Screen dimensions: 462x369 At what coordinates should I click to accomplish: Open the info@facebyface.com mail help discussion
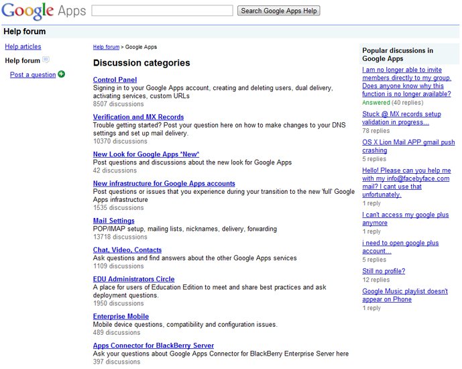tap(406, 182)
